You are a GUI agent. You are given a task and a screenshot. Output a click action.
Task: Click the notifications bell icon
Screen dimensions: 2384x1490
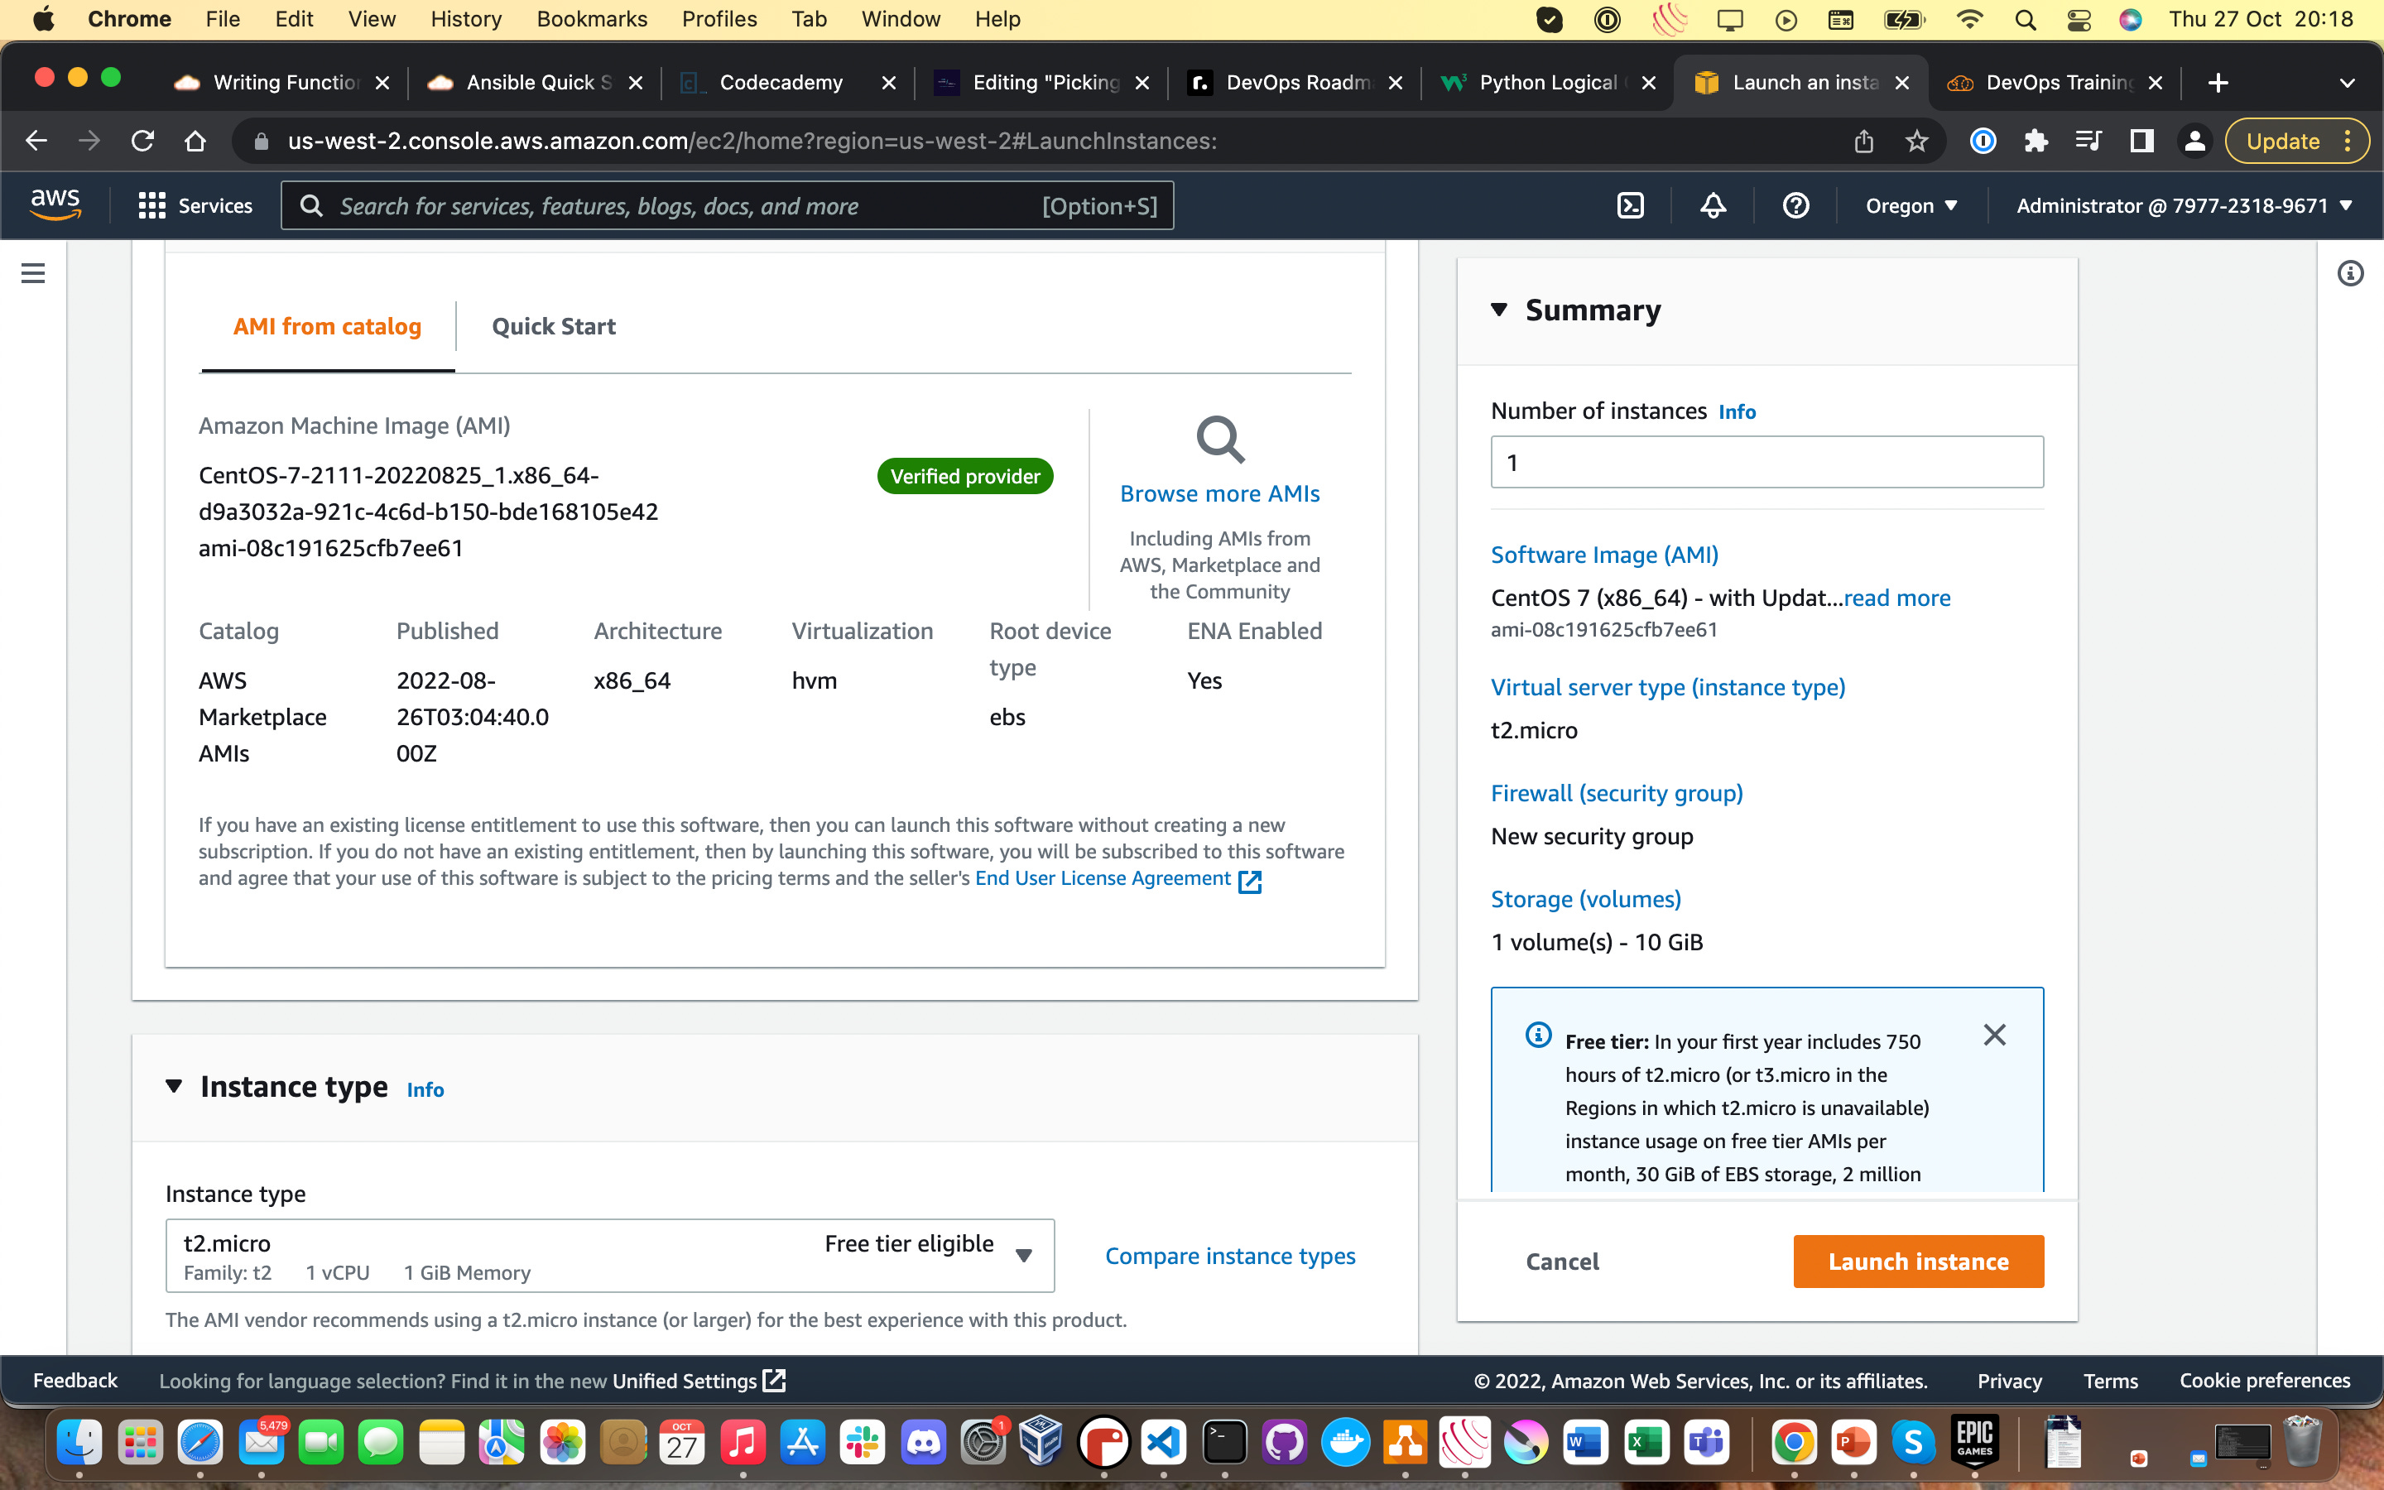(x=1713, y=206)
